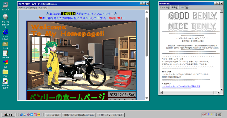Click the '<検討中>' text in readme
227x118 pixels.
[166, 84]
